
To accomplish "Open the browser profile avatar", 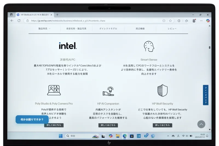I will [x=194, y=21].
